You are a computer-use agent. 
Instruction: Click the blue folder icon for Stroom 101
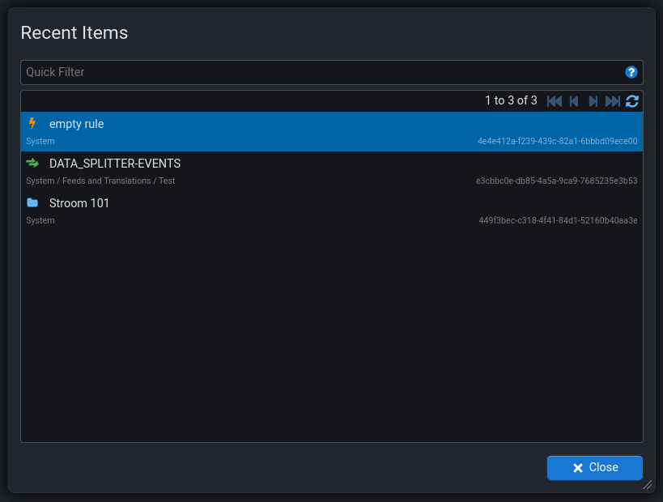tap(32, 202)
